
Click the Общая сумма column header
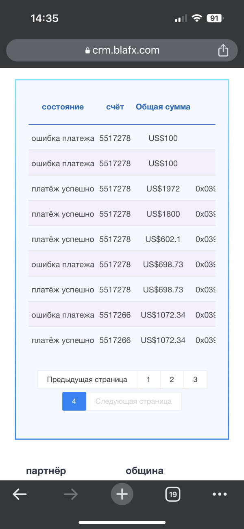[163, 107]
